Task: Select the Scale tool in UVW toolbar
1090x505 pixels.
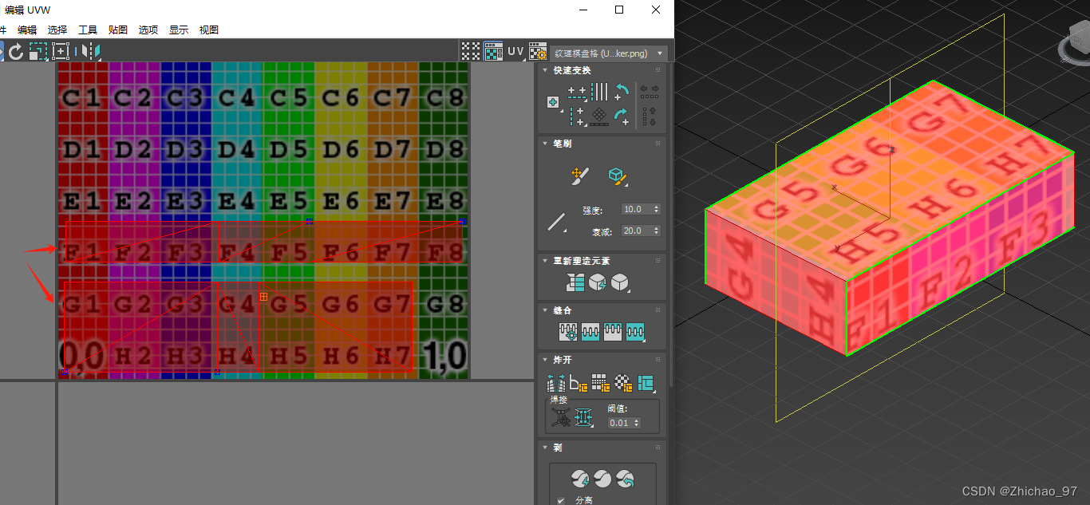Action: click(38, 52)
